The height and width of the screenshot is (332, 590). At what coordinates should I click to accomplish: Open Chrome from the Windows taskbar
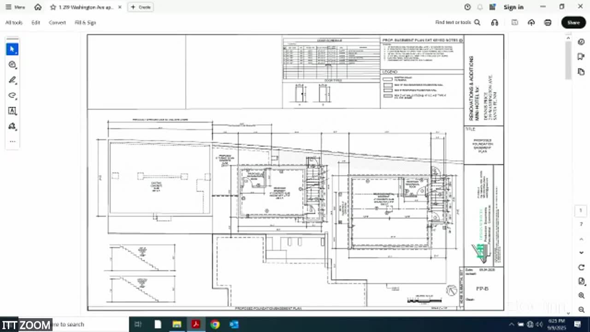pos(215,324)
